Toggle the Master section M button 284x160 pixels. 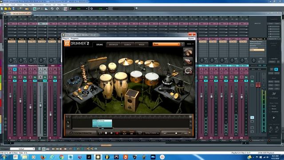pos(276,69)
